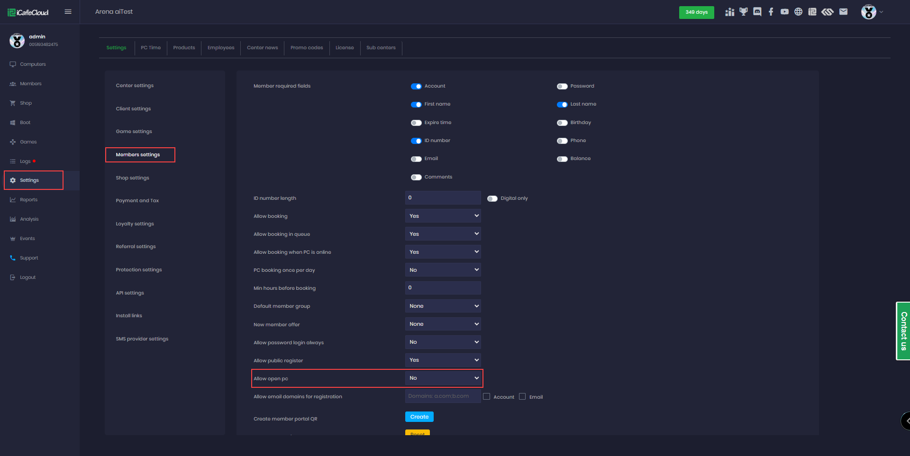Open the Discord icon in top bar
Viewport: 910px width, 456px height.
click(757, 12)
